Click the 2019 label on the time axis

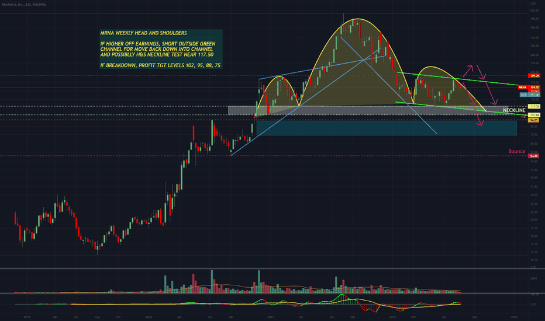point(27,317)
